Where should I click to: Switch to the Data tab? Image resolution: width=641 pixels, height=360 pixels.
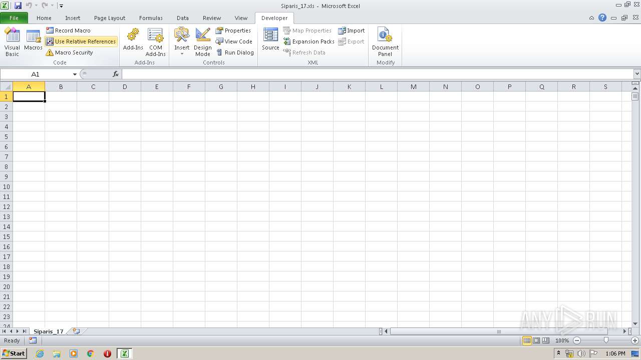pos(183,18)
